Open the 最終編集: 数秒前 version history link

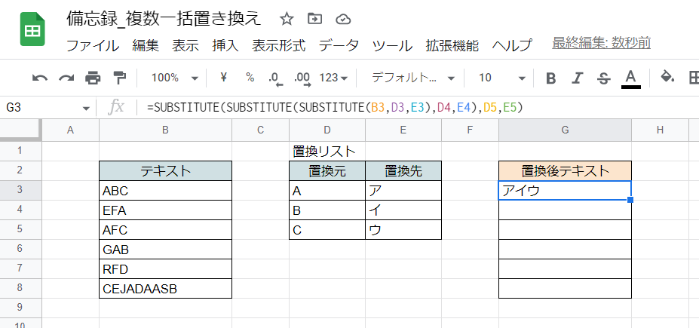tap(602, 43)
